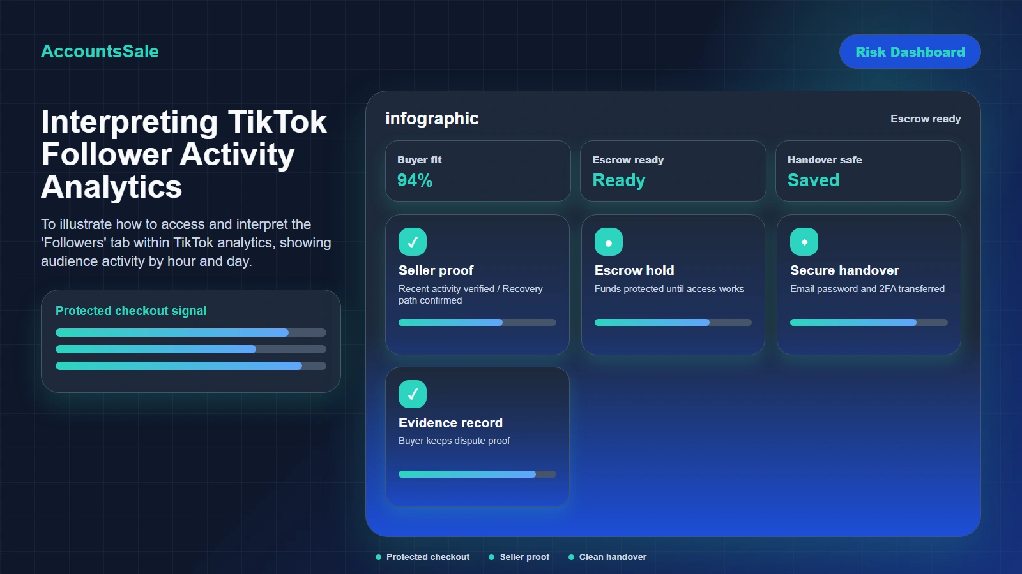Viewport: 1022px width, 574px height.
Task: Click the 'Seller proof' legend label
Action: (524, 557)
